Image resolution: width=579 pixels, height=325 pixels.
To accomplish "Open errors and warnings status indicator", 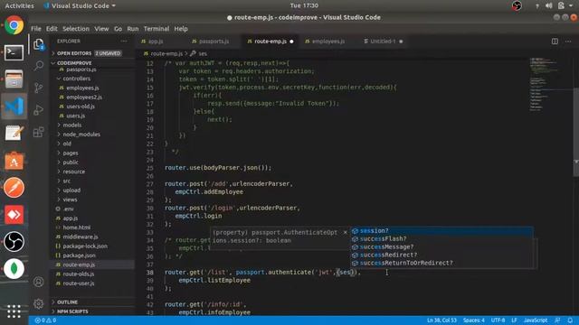I will point(45,320).
